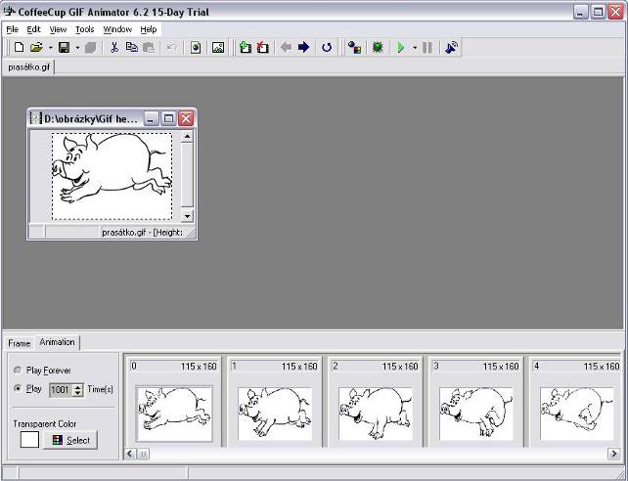
Task: Open the Tools menu
Action: [84, 29]
